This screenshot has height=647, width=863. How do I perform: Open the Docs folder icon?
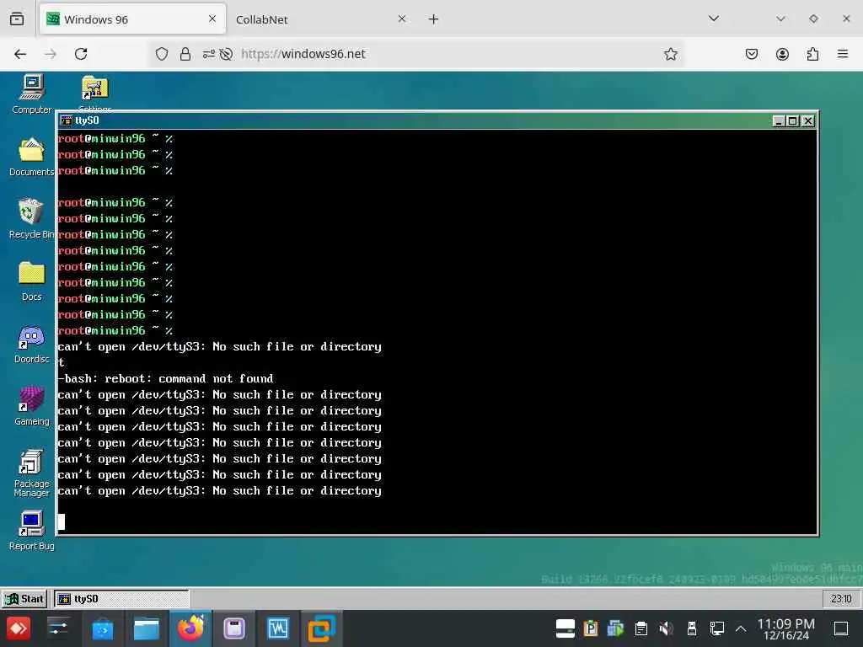tap(31, 281)
